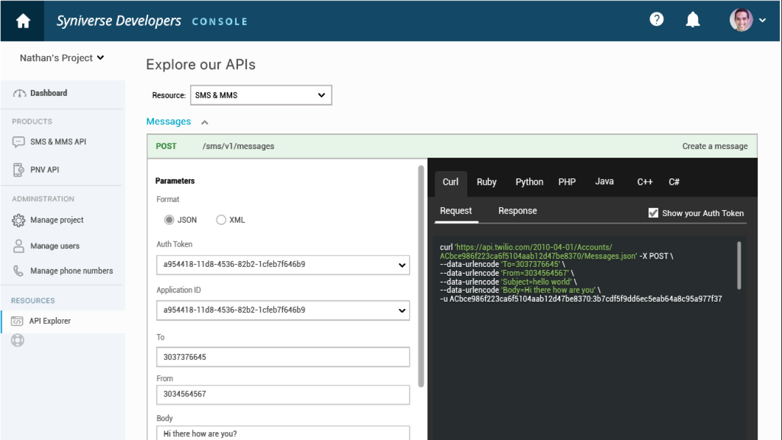
Task: Click the PNV API phone icon
Action: (18, 170)
